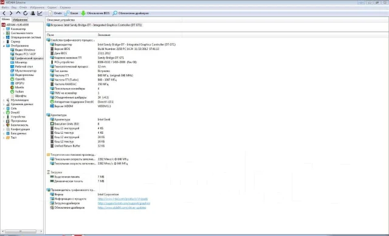Select the Unified Return Buffer row
Viewport: 389px width, 236px height.
[77, 146]
